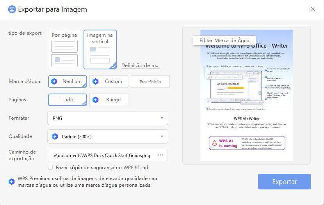Select Imagem na vertical export type
Screen dimensions: 324x205
[100, 49]
